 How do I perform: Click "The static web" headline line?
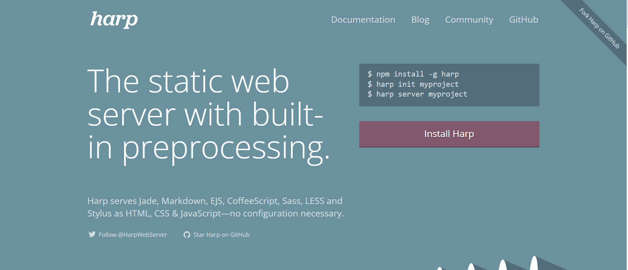[188, 82]
